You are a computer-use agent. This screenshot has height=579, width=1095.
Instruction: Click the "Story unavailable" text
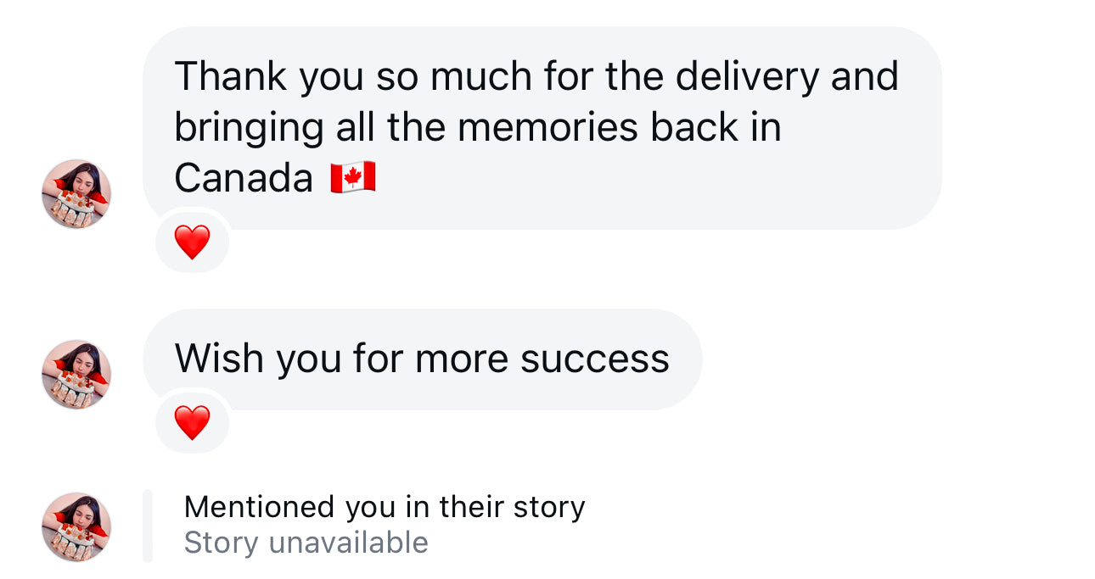click(x=306, y=543)
